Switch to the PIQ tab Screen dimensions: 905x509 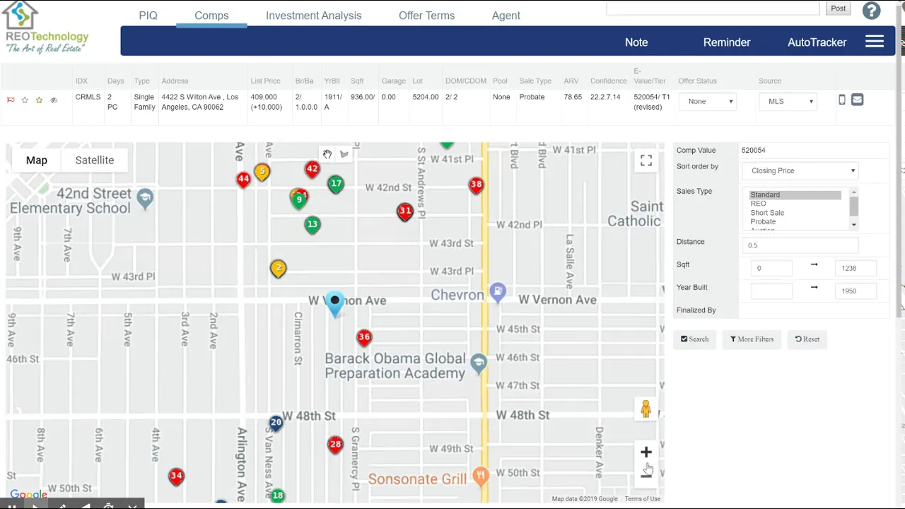(x=148, y=16)
